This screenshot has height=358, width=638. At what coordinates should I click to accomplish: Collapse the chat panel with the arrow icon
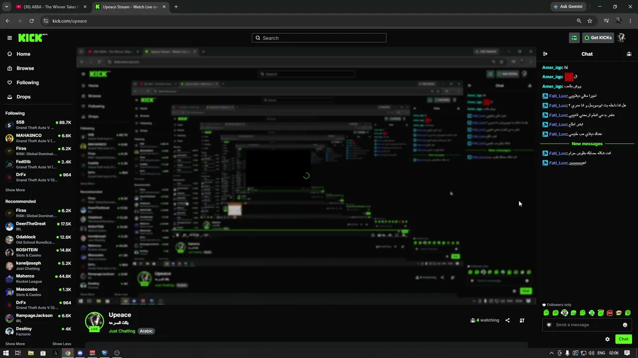(x=545, y=54)
